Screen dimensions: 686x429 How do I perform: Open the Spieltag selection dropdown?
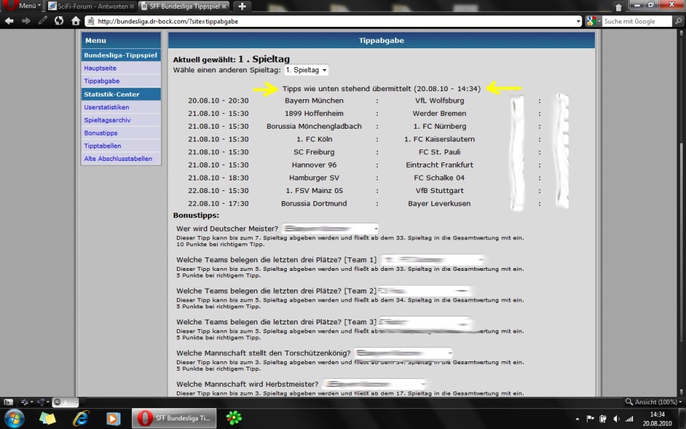coord(306,70)
